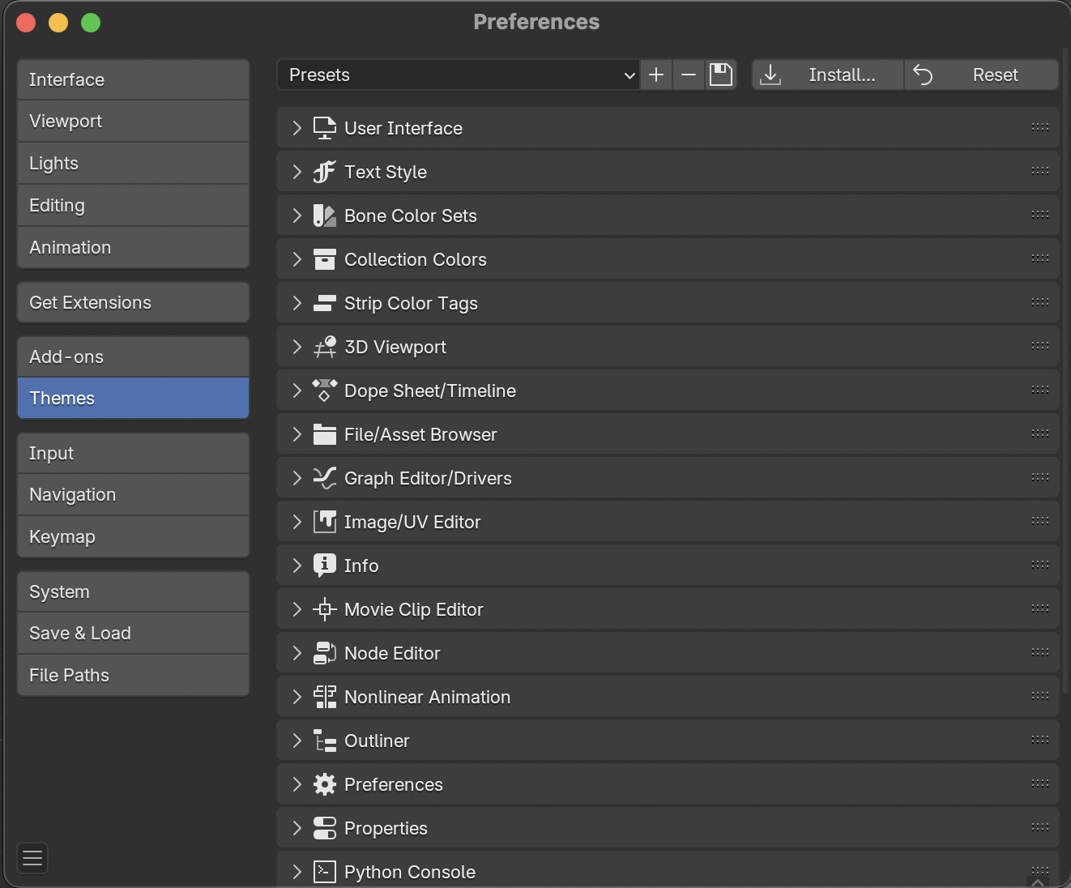Image resolution: width=1071 pixels, height=888 pixels.
Task: Expand the Graph Editor/Drivers chevron
Action: pyautogui.click(x=297, y=478)
